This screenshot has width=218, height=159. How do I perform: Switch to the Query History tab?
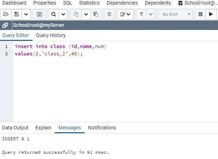[51, 35]
